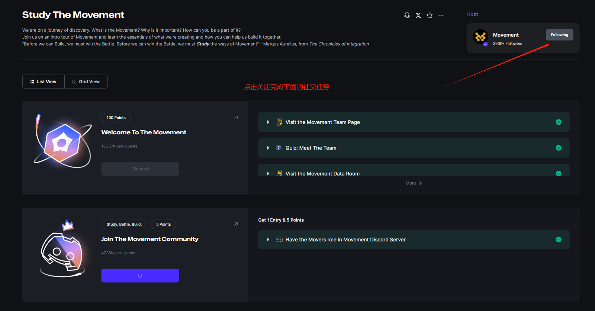Open the Join The Movement Community title

point(150,239)
